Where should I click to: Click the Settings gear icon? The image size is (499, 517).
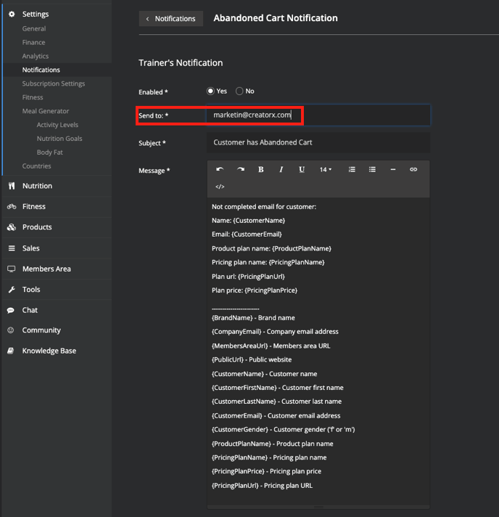click(x=12, y=15)
